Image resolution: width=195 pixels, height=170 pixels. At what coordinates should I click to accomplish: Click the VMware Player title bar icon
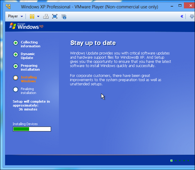[8, 7]
